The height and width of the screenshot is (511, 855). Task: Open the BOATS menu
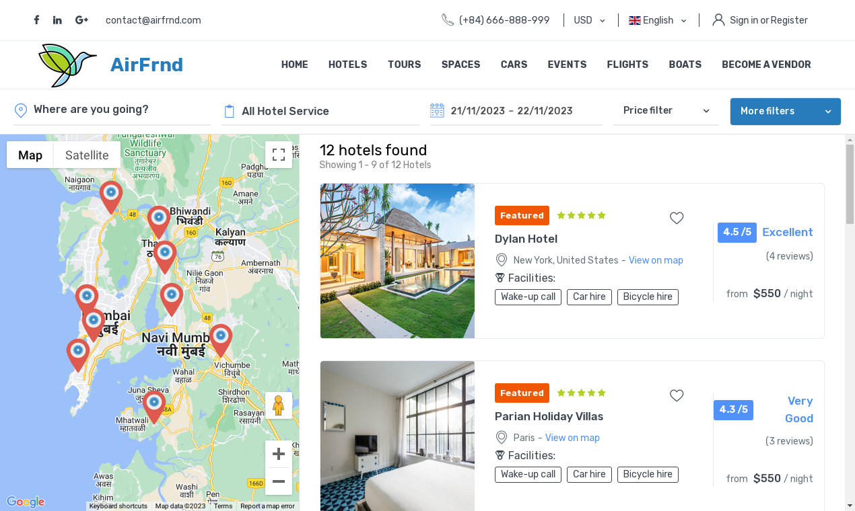[x=685, y=65]
